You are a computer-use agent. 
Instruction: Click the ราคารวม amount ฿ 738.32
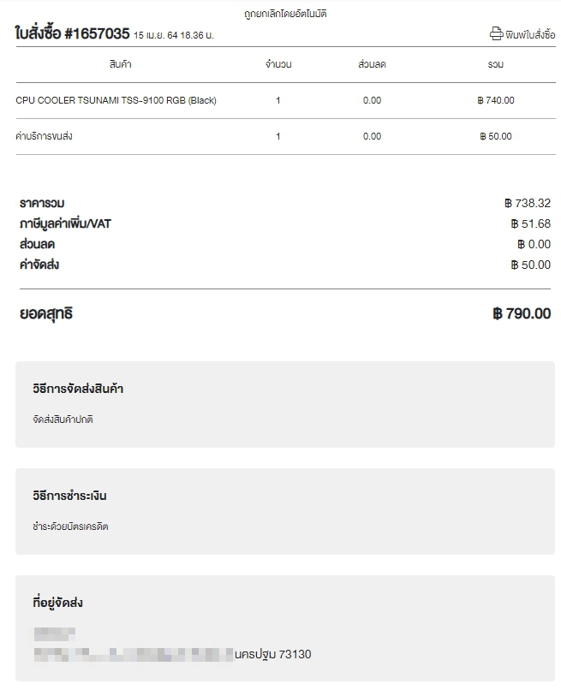(x=528, y=203)
